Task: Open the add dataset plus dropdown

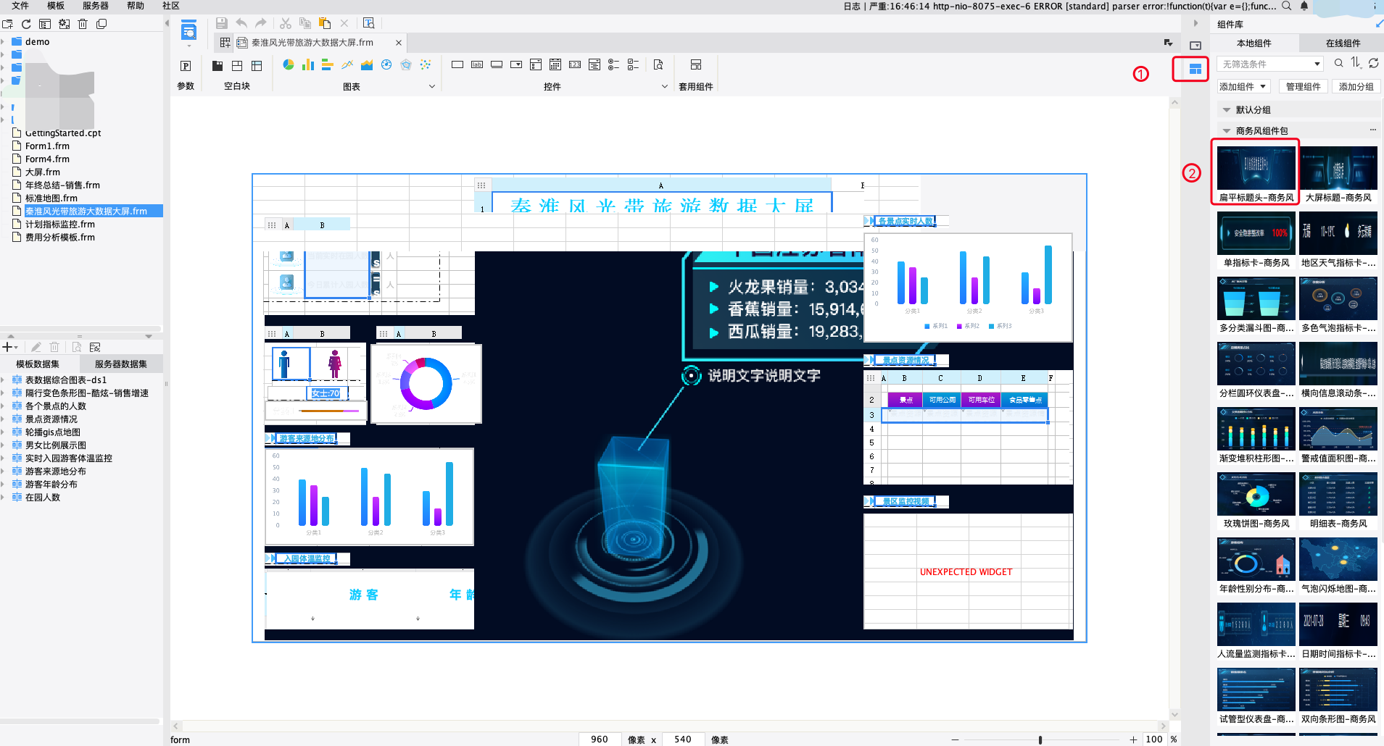Action: pos(10,348)
